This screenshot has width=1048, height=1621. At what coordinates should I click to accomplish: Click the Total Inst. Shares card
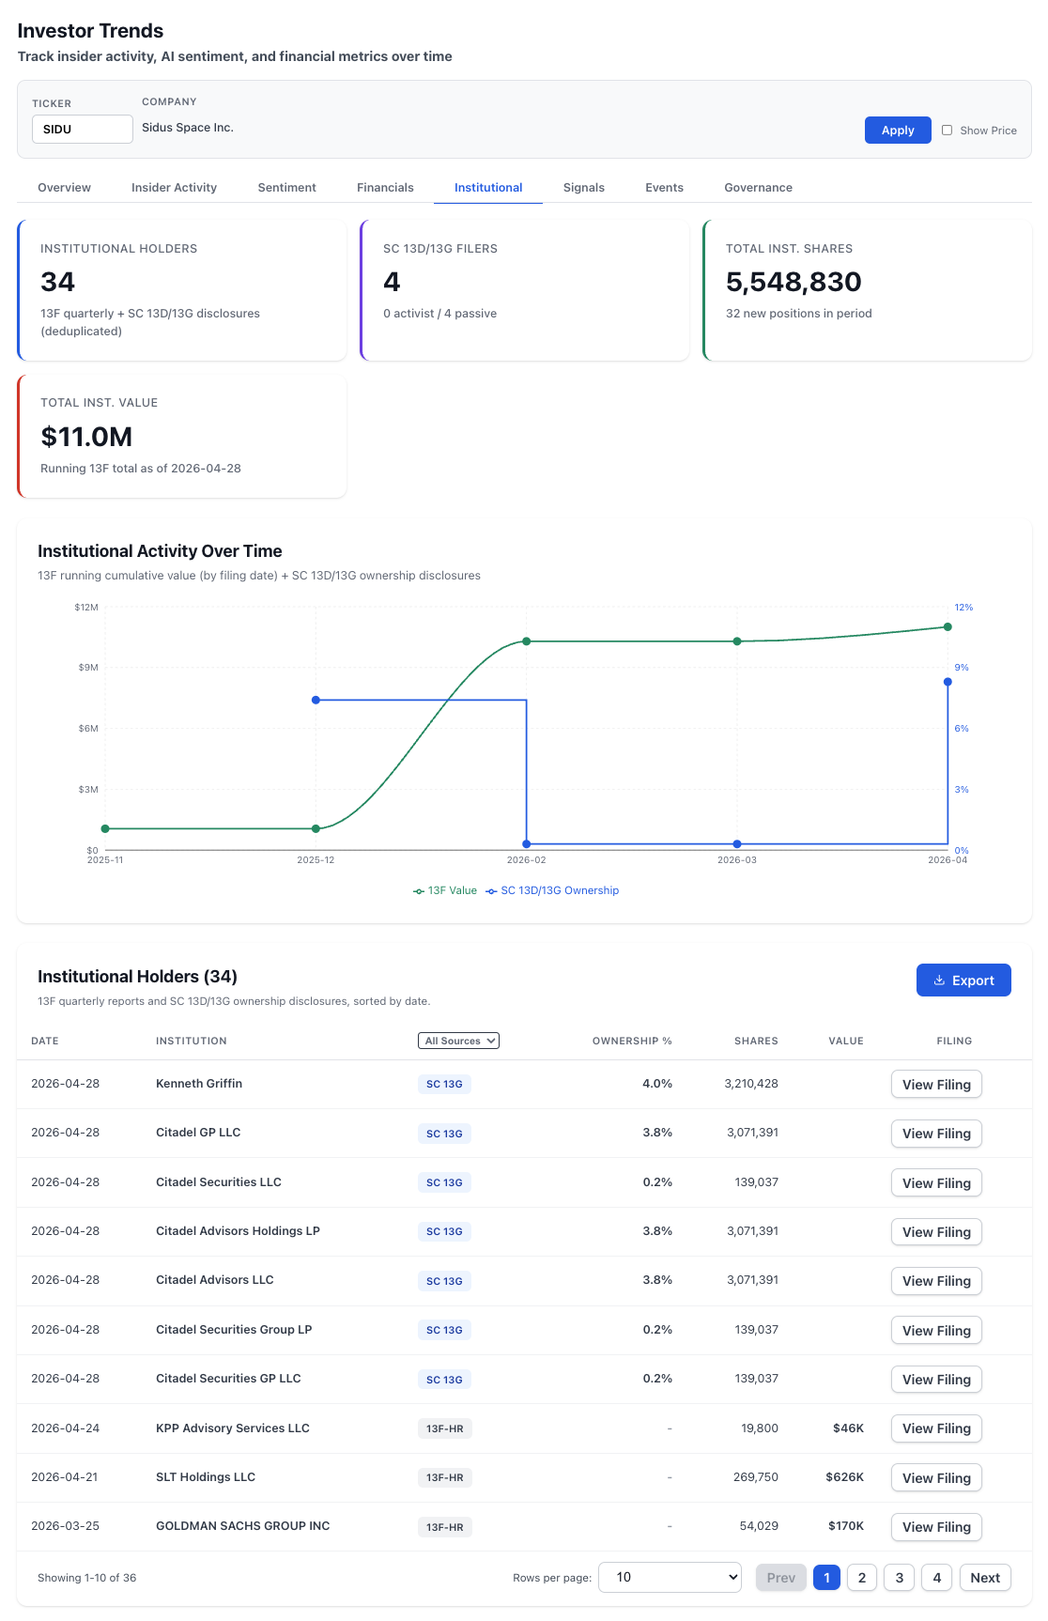[868, 290]
